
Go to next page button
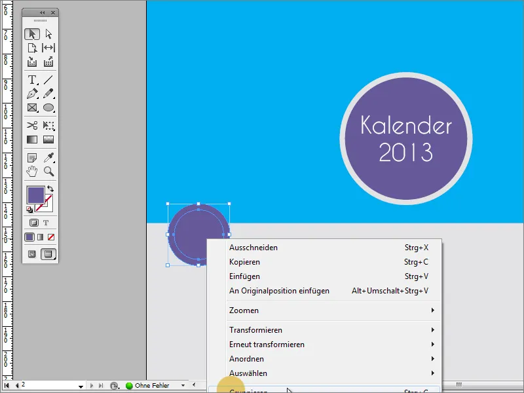(92, 385)
